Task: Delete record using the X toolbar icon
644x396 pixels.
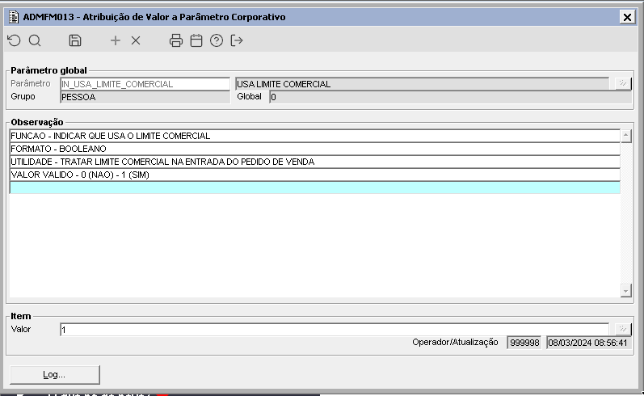Action: [x=136, y=40]
